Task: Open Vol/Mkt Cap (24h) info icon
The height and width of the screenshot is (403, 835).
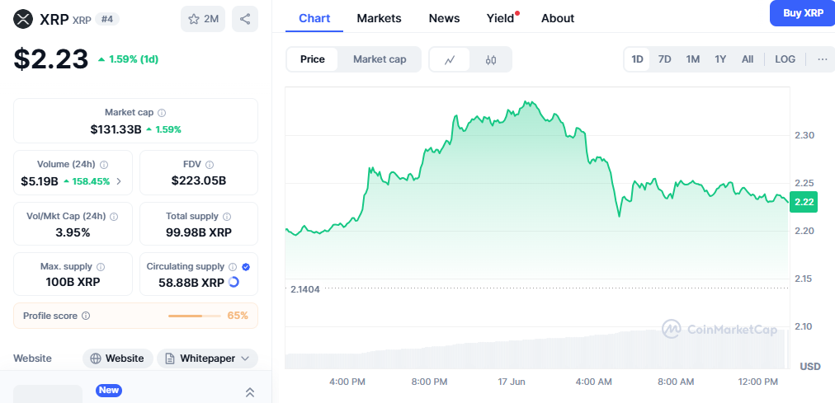Action: coord(114,217)
